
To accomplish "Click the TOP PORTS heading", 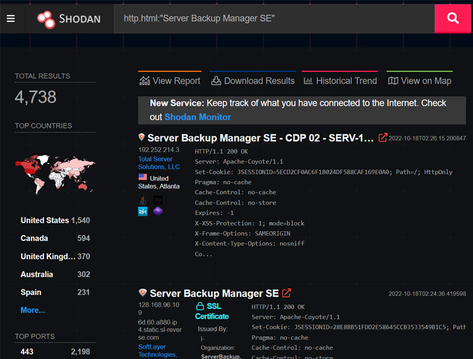I will (34, 336).
